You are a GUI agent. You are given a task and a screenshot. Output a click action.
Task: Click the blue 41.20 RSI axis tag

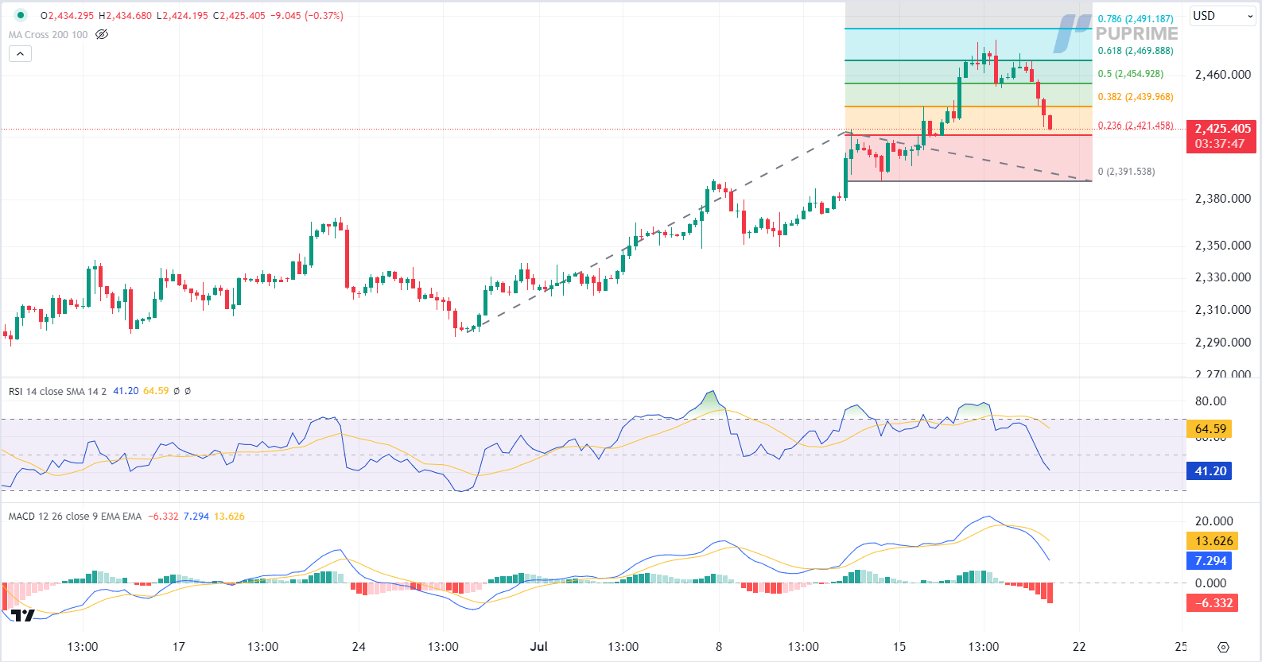(x=1209, y=471)
